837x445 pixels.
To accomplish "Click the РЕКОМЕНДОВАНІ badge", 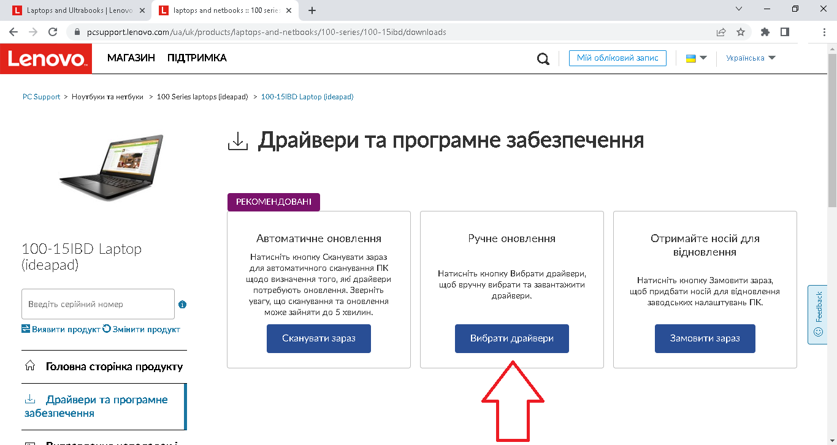I will (x=273, y=202).
